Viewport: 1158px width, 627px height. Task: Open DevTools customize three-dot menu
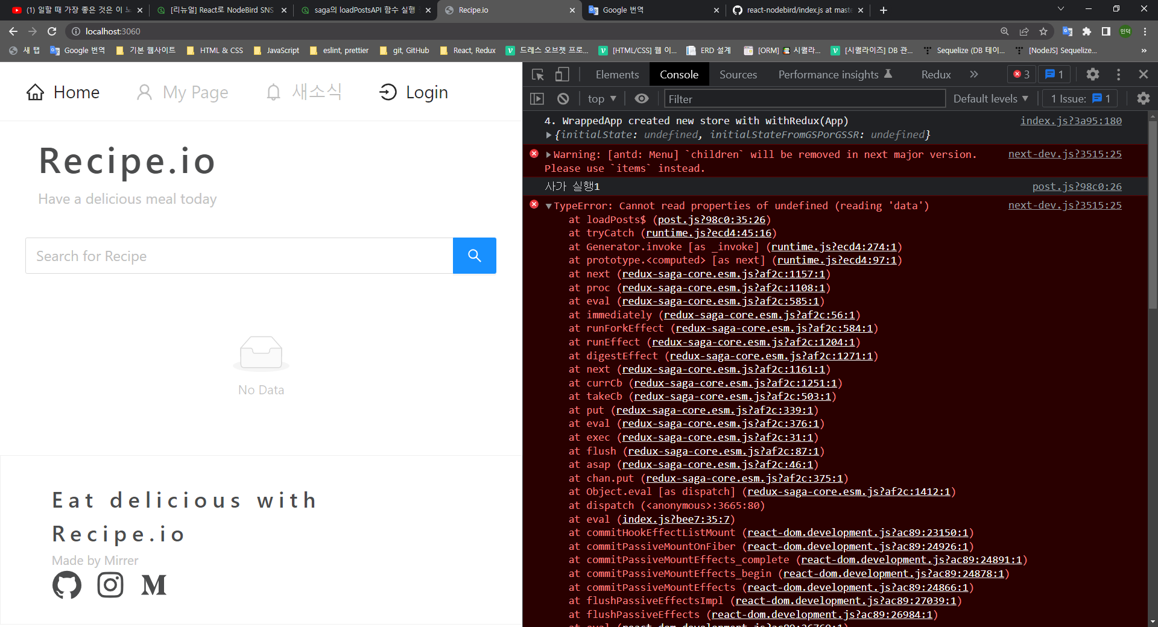[x=1119, y=74]
